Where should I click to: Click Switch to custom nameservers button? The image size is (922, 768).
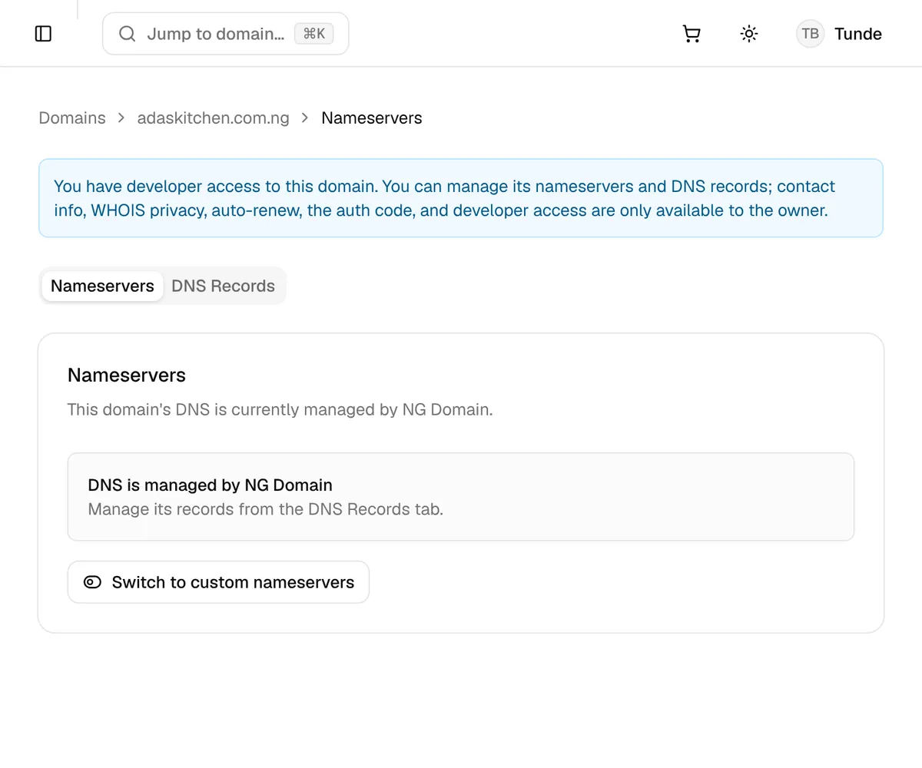218,582
